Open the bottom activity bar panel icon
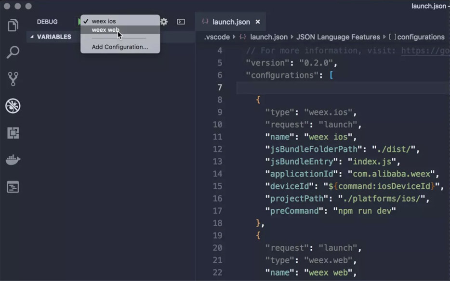The image size is (450, 281). coord(13,187)
